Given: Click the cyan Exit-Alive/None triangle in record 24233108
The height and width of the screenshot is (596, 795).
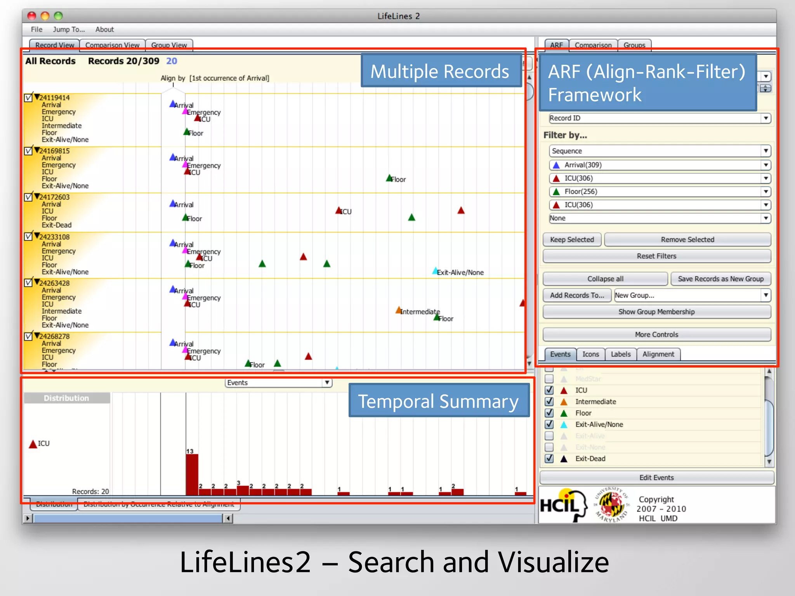Looking at the screenshot, I should [435, 271].
